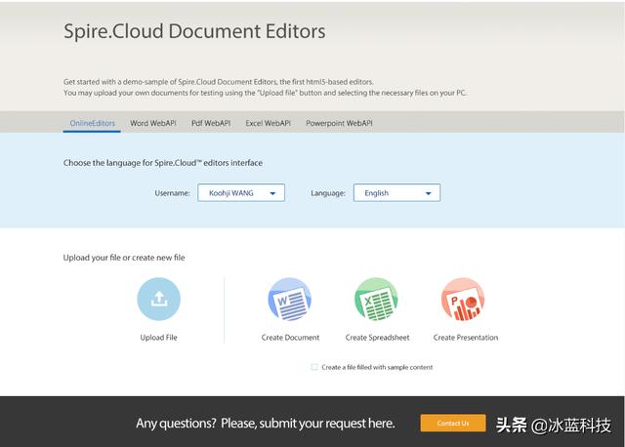Open the Username dropdown showing Koohji WANG
625x447 pixels.
click(241, 193)
